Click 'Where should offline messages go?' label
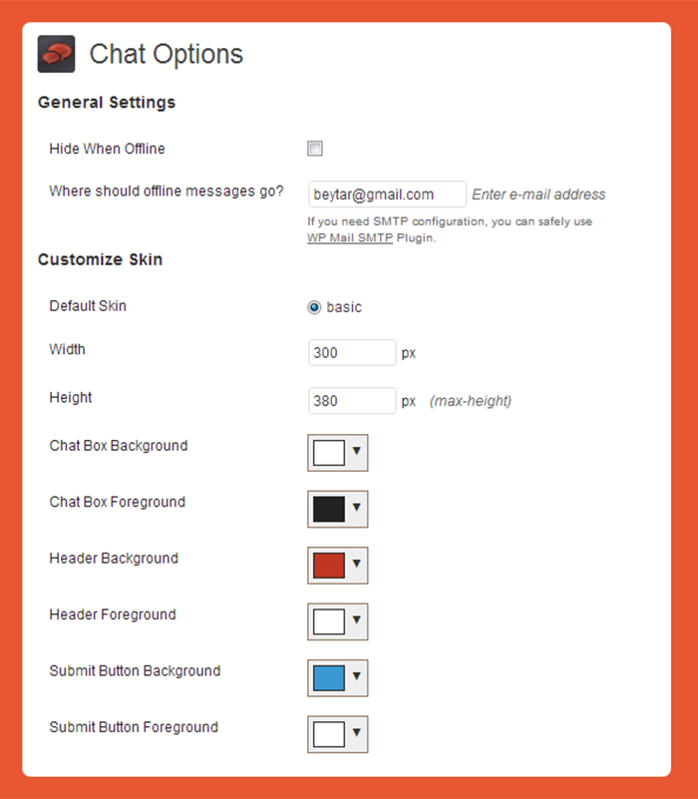The height and width of the screenshot is (799, 698). coord(167,192)
